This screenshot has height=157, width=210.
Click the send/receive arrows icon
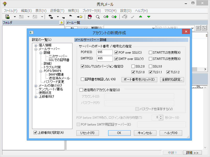point(50,16)
